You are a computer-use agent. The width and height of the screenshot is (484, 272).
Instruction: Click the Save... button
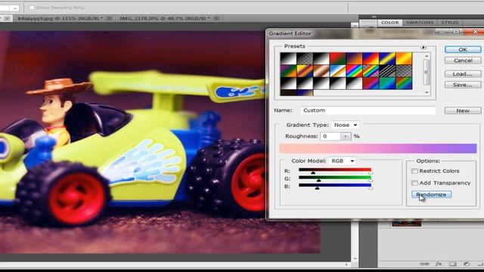tap(463, 85)
